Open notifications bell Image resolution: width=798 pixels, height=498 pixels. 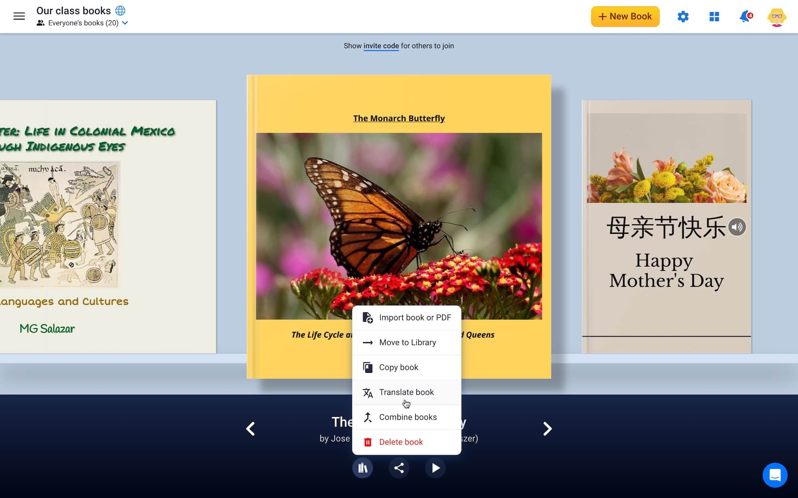(745, 17)
